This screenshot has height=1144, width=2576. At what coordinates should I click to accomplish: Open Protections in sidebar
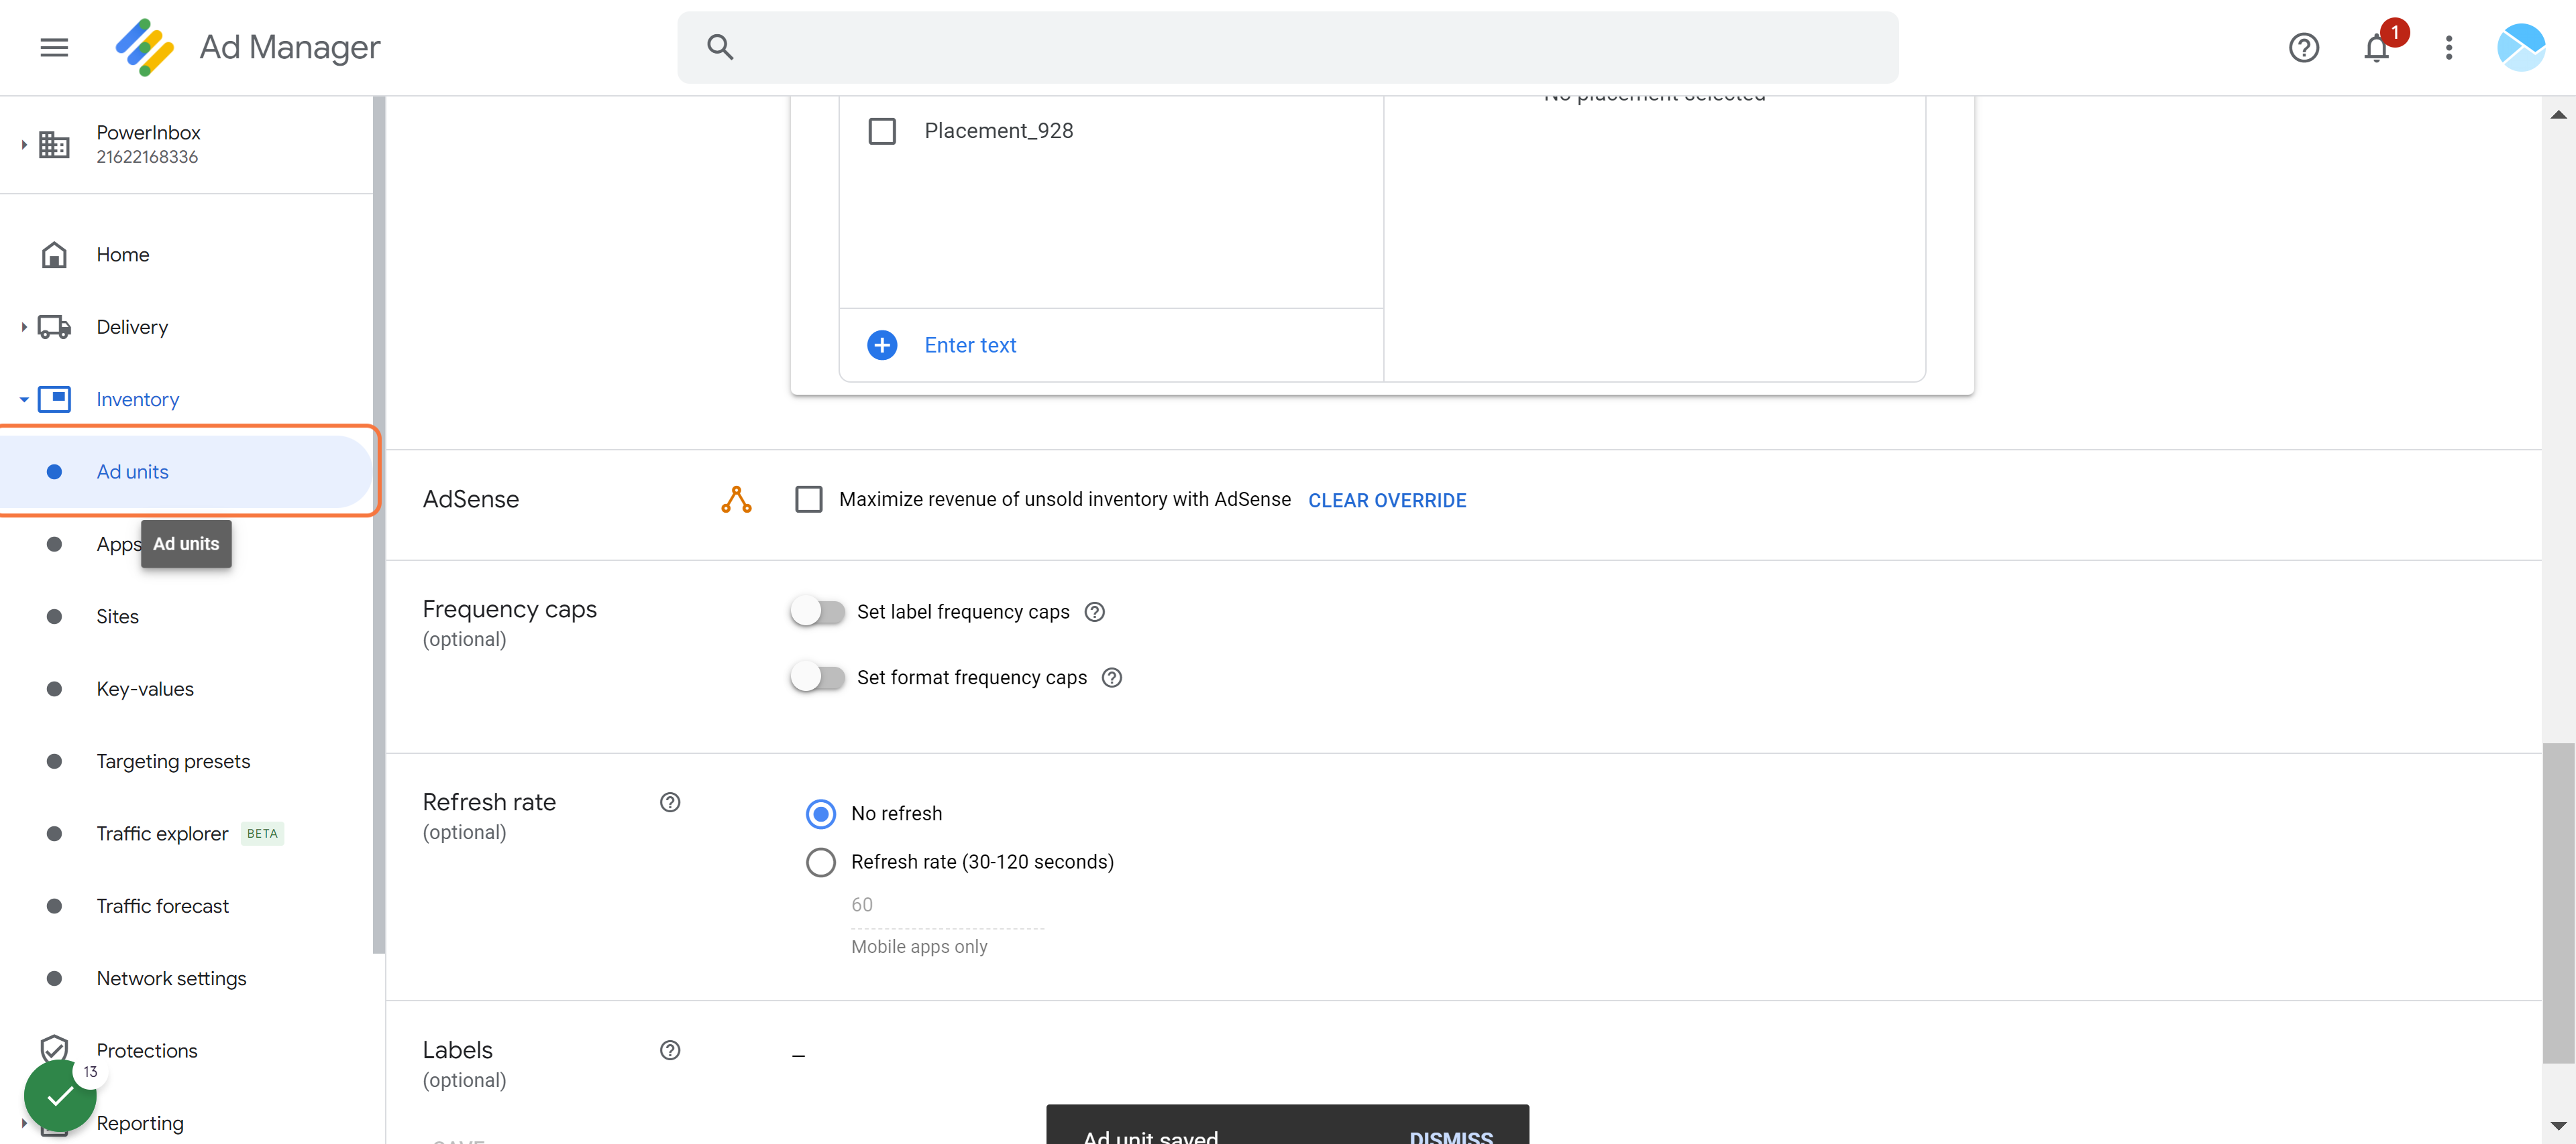click(147, 1050)
